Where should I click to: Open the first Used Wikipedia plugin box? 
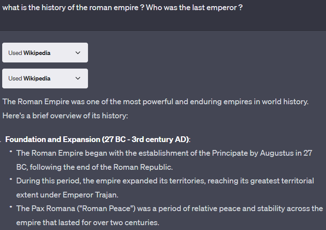45,53
